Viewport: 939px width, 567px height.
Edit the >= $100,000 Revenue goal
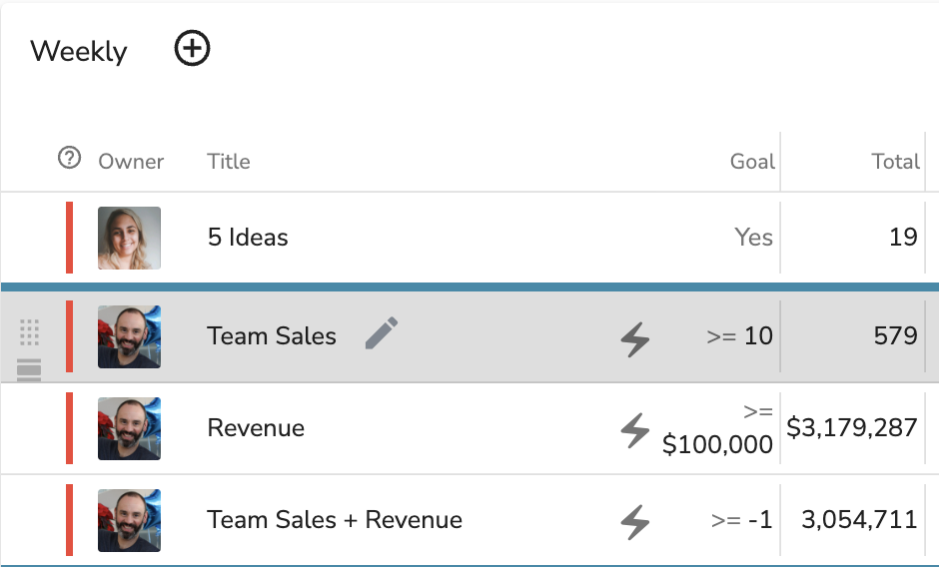[x=717, y=428]
